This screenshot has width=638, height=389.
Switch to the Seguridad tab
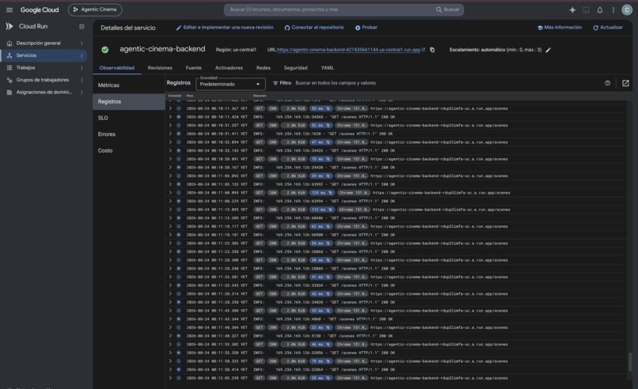295,68
